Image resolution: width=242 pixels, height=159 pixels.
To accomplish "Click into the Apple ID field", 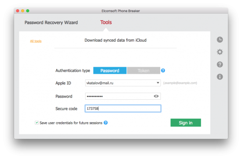I will point(123,83).
